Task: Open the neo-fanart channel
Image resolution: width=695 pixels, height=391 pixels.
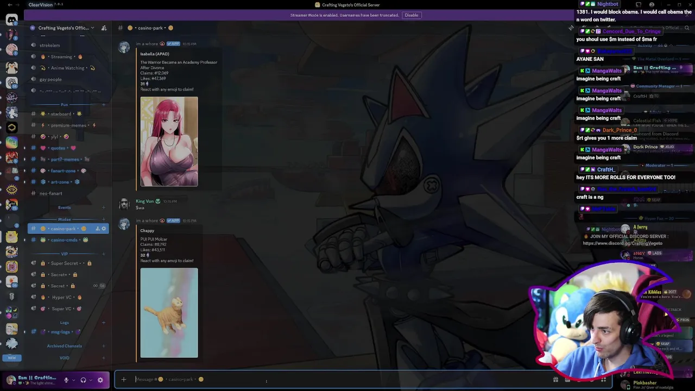Action: (x=68, y=193)
